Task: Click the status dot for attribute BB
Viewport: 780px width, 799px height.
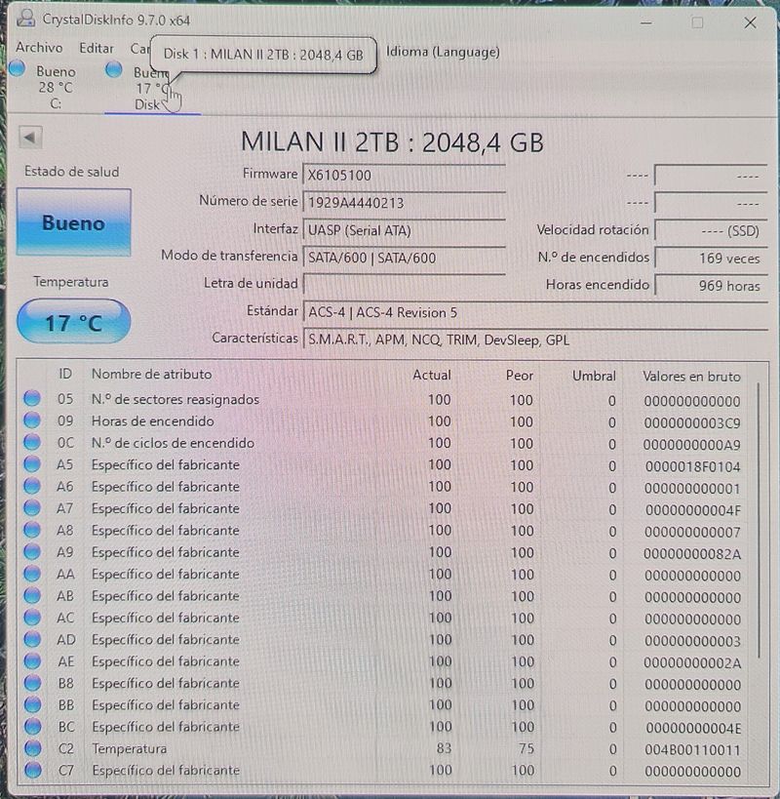Action: 32,704
